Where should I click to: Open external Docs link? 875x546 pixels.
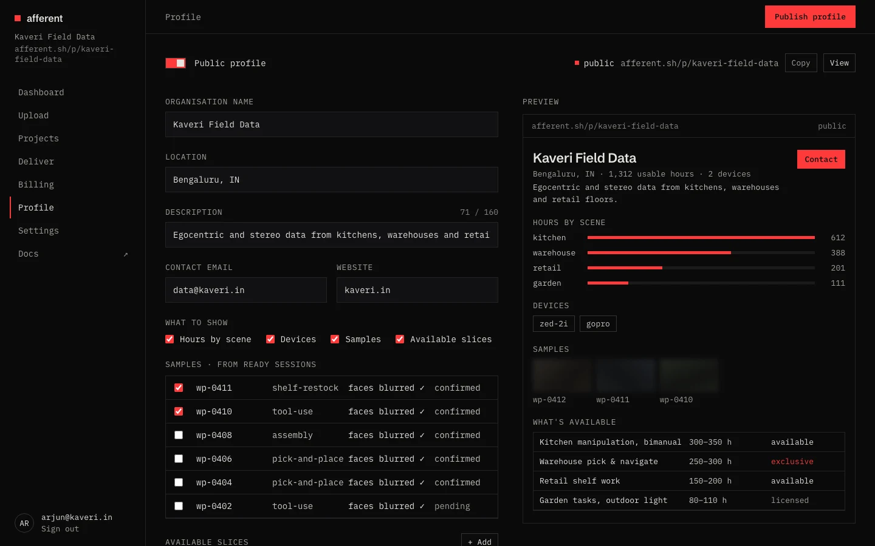(x=72, y=254)
